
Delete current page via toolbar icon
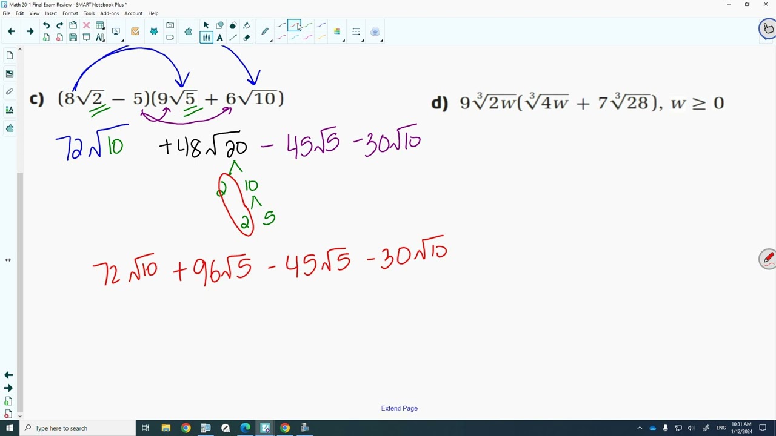point(59,38)
